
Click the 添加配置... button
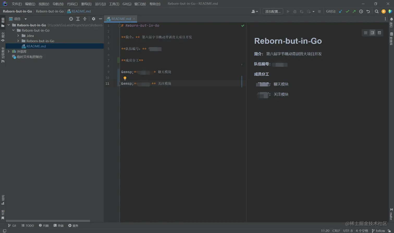click(x=273, y=11)
